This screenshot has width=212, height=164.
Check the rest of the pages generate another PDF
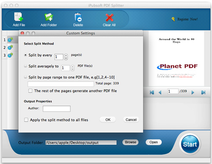[30, 91]
